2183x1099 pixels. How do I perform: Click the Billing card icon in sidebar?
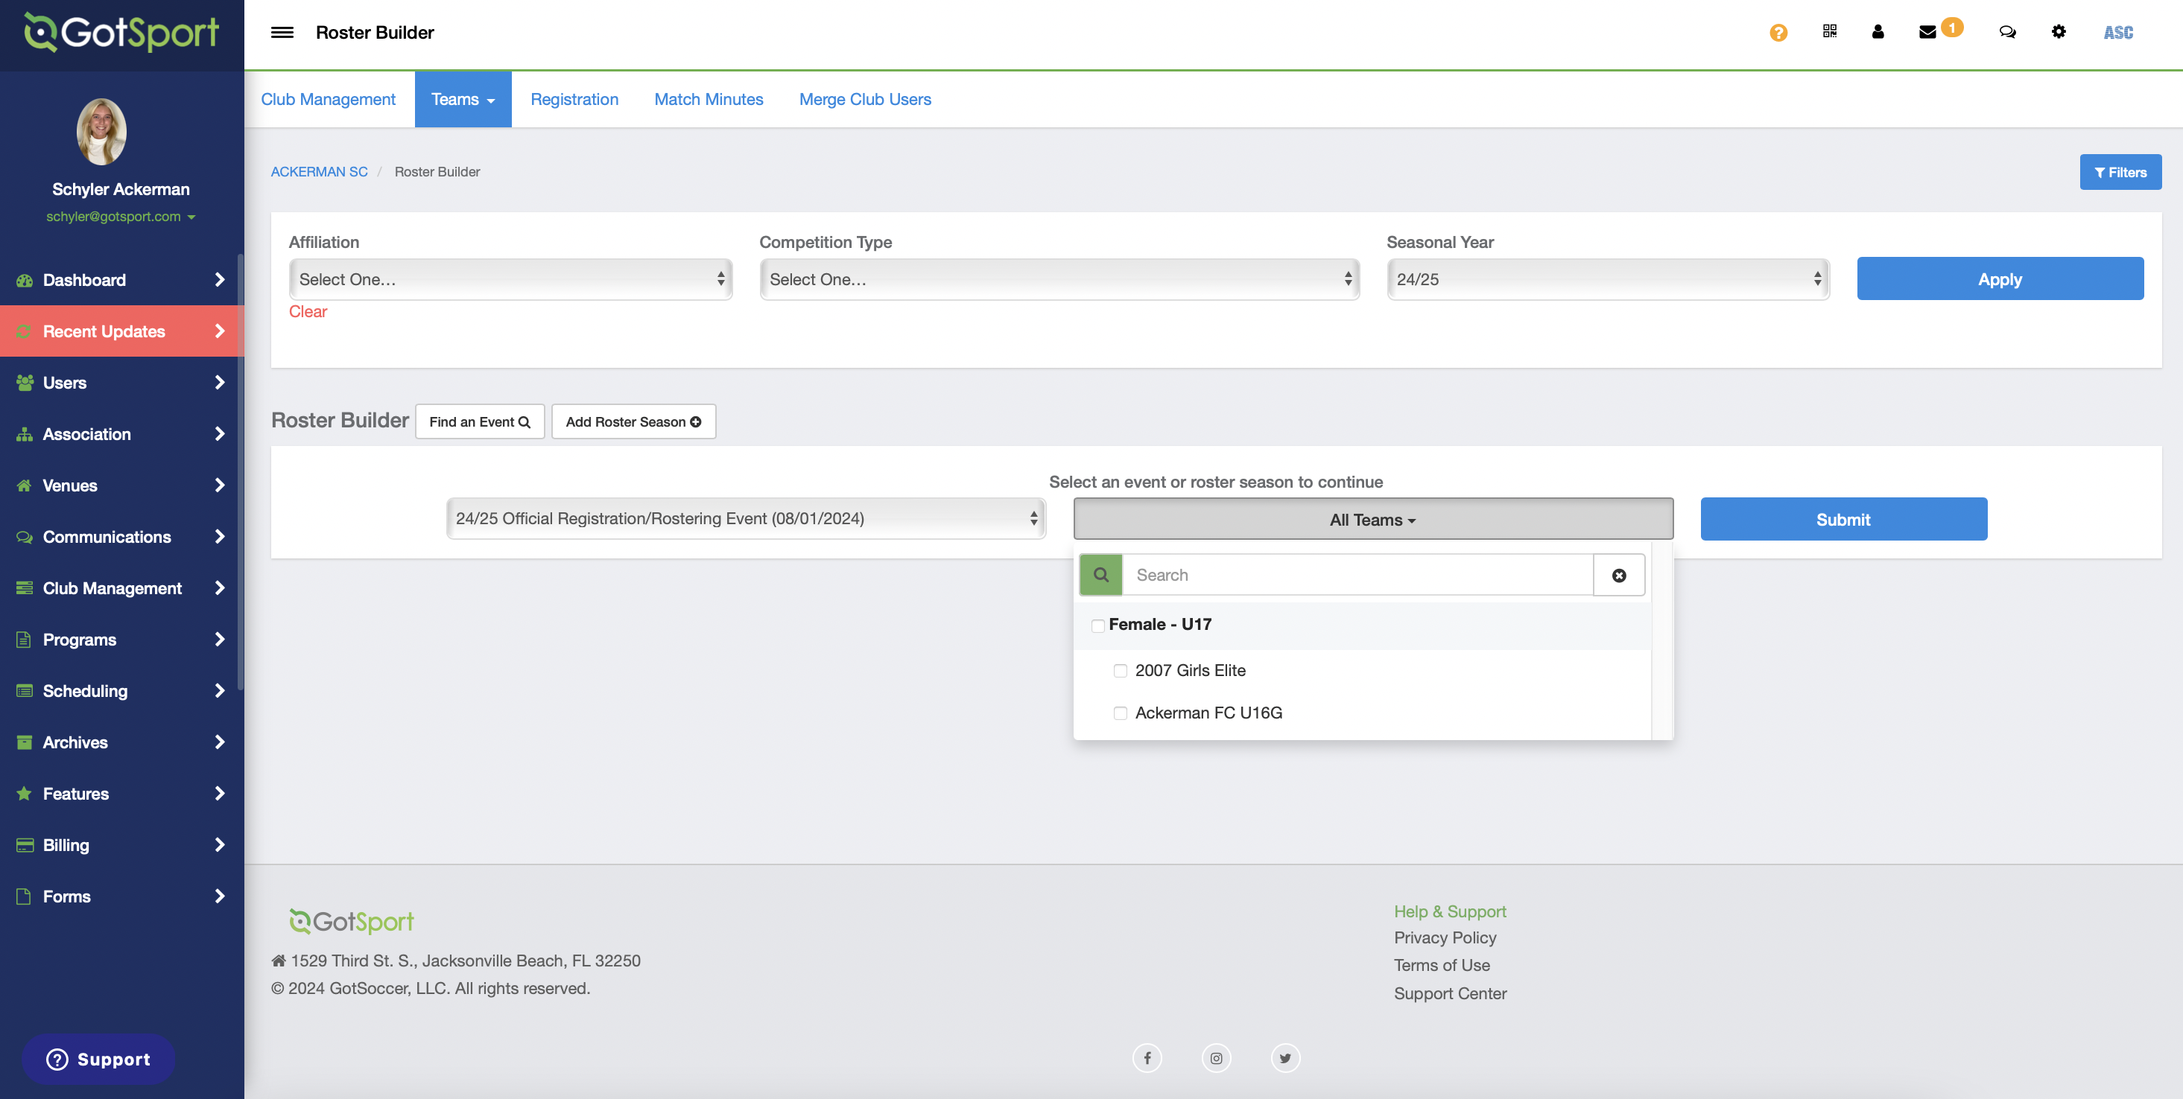[x=25, y=845]
